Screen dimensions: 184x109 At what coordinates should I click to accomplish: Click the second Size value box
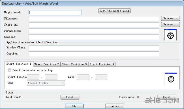click(x=101, y=77)
